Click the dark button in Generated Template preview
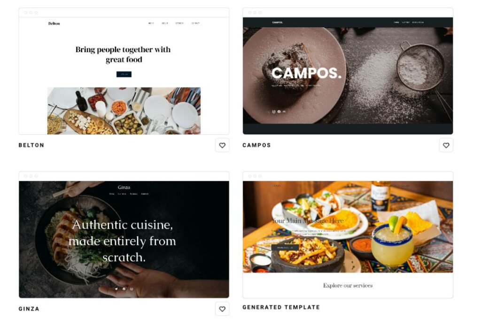Screen dimensions: 481x321 (285, 247)
